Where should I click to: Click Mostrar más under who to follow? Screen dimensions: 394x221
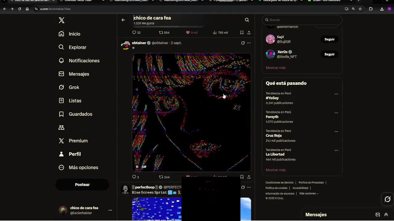[x=275, y=68]
